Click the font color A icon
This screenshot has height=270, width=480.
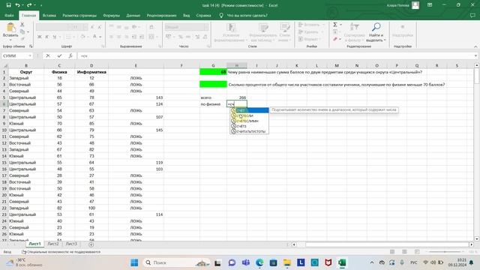click(94, 37)
